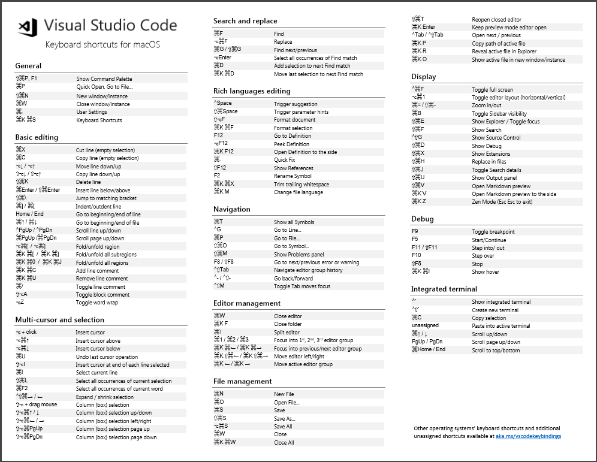This screenshot has width=597, height=462.
Task: Click the aka.ms/vscodekeybindings hyperlink
Action: pos(527,436)
